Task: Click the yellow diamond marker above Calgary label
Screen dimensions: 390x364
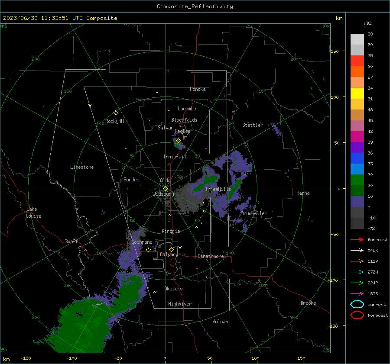Action: point(171,249)
